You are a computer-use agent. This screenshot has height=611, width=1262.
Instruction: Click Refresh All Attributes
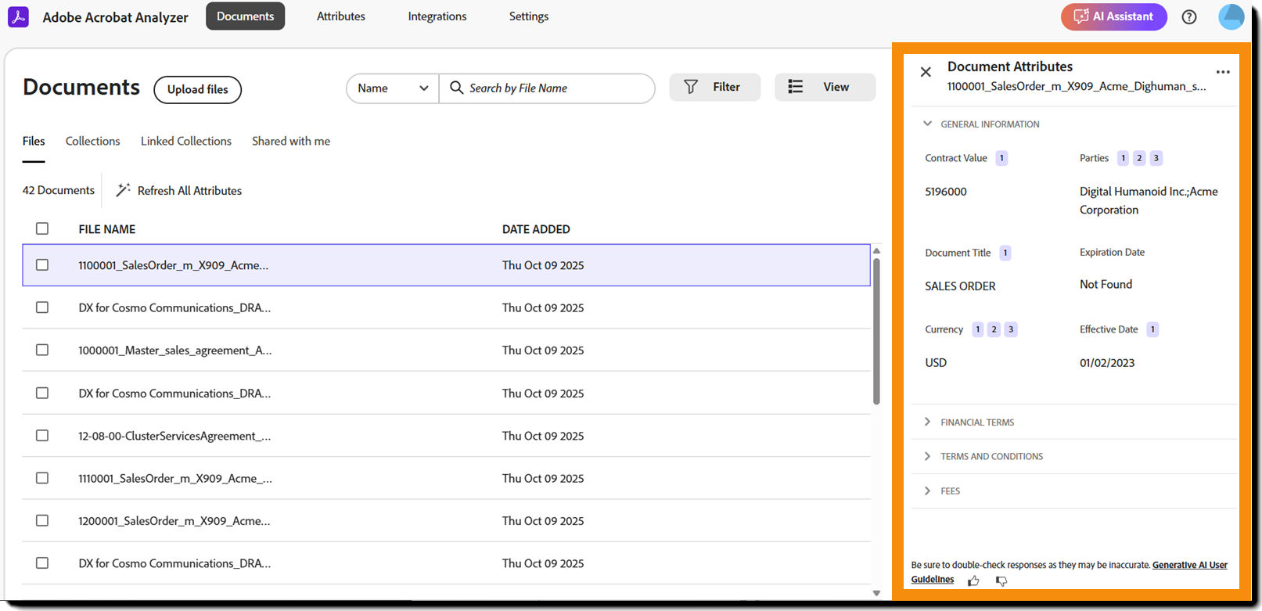179,190
